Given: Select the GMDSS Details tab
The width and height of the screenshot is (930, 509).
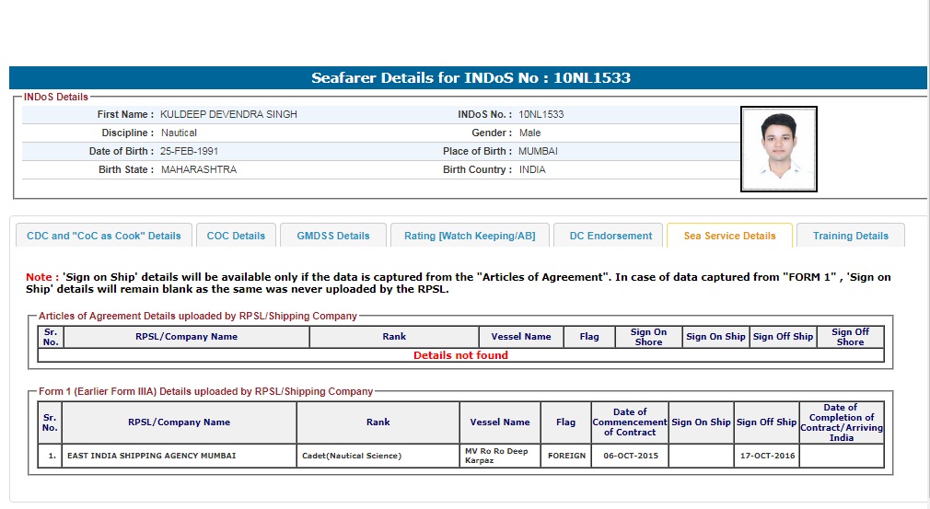Looking at the screenshot, I should [x=332, y=236].
